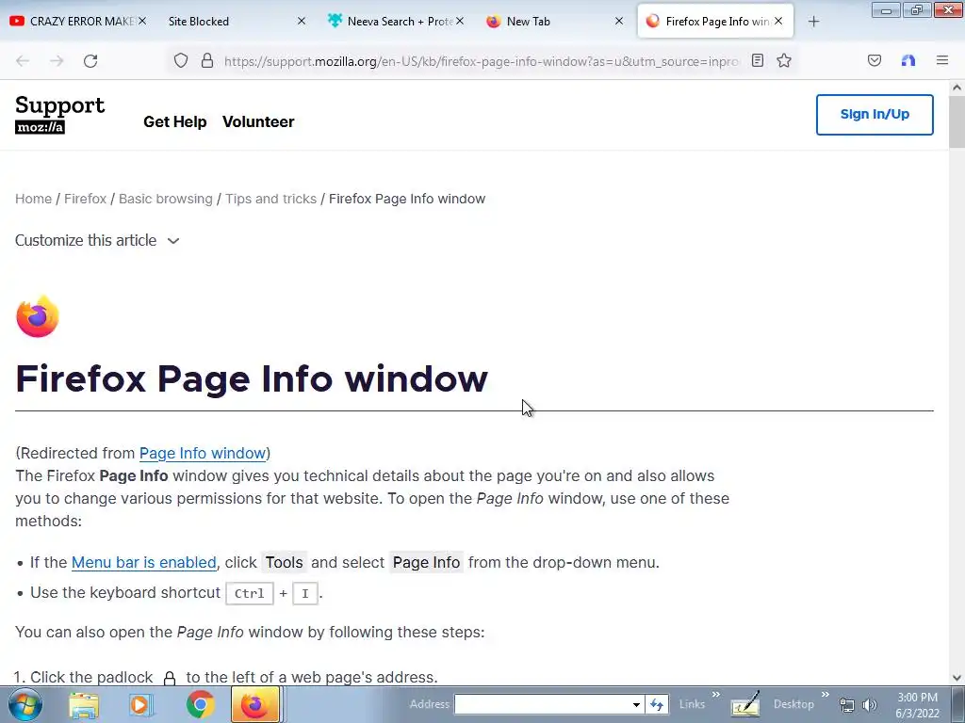Click the padlock site info icon
The width and height of the screenshot is (965, 723).
207,60
